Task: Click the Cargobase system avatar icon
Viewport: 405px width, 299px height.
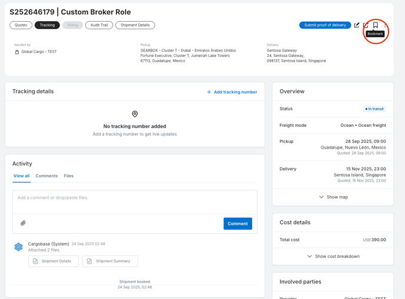Action: point(19,247)
